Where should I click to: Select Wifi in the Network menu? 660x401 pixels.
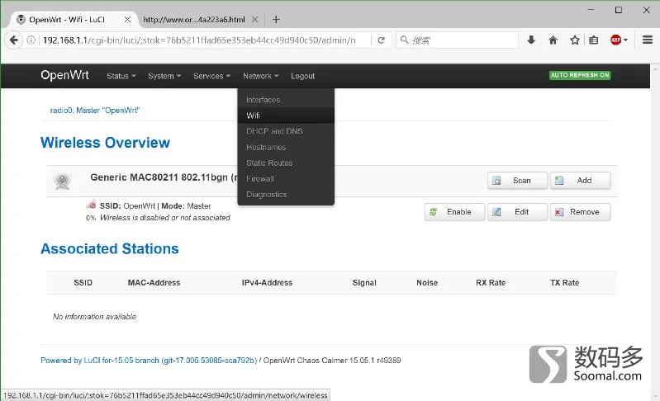(286, 116)
